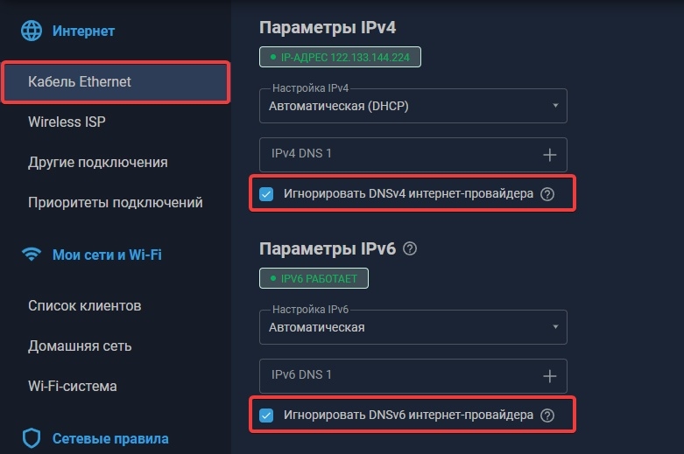This screenshot has width=684, height=454.
Task: Uncheck Игнорировать DNSv4 интернет-провайдера checkbox
Action: 267,194
